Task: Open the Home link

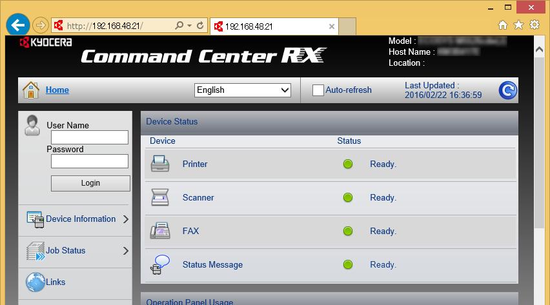Action: [x=57, y=90]
